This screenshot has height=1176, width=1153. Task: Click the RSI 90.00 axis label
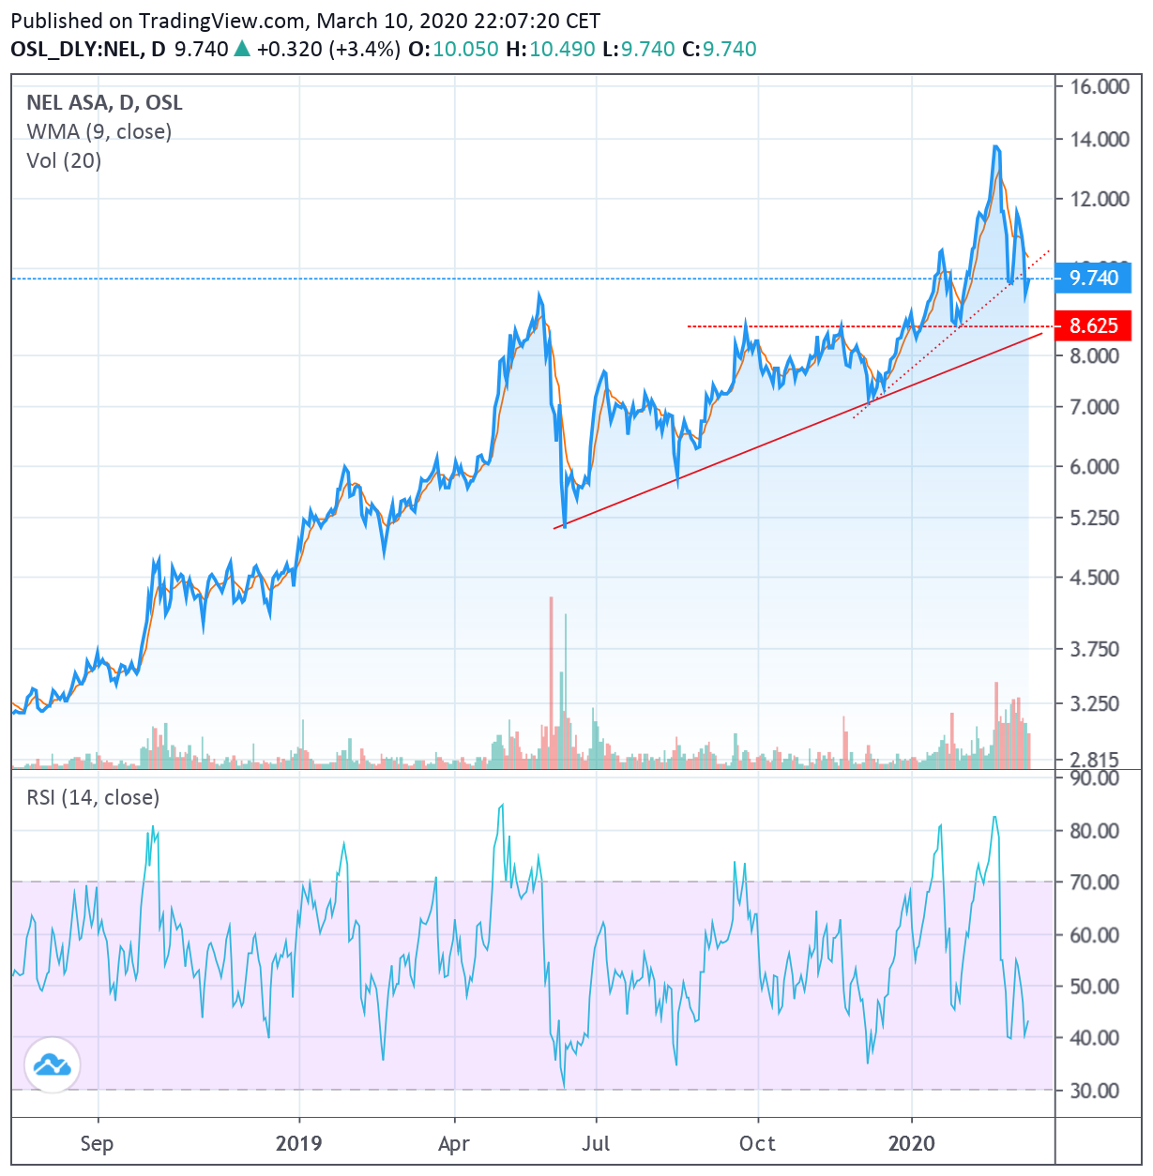[1095, 777]
